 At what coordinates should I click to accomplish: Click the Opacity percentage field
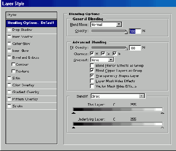(135, 31)
